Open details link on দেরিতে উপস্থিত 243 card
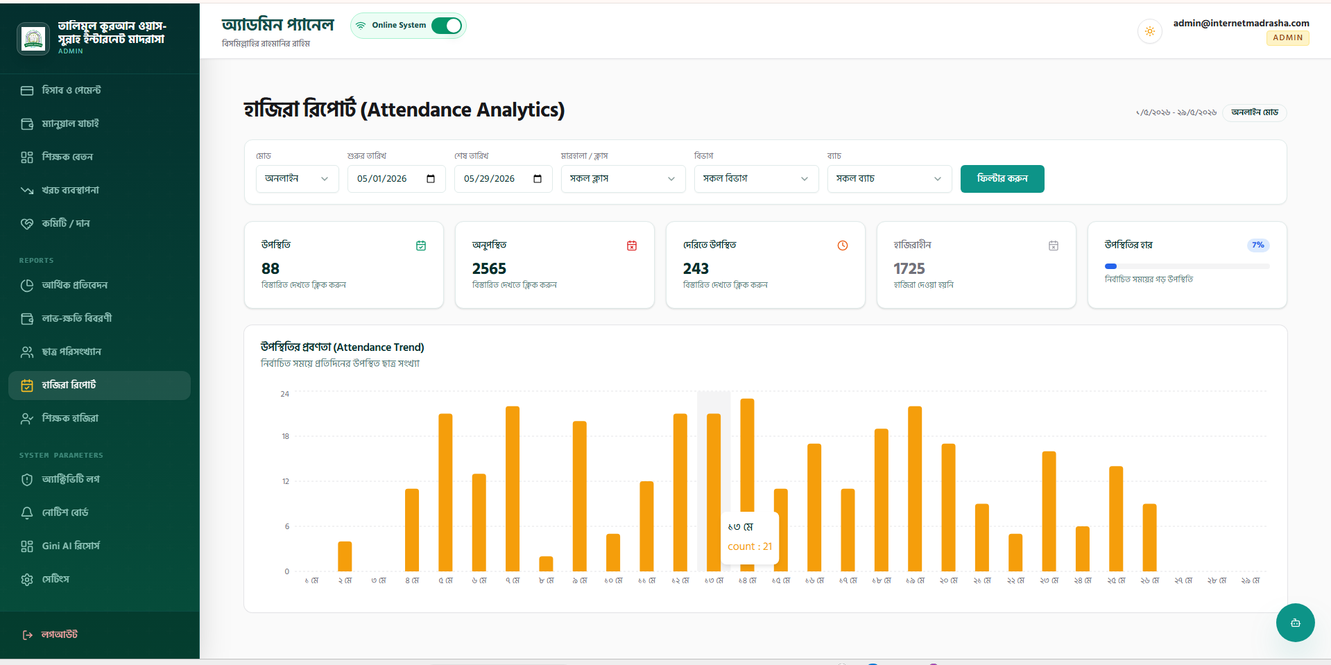This screenshot has height=665, width=1331. (x=725, y=285)
